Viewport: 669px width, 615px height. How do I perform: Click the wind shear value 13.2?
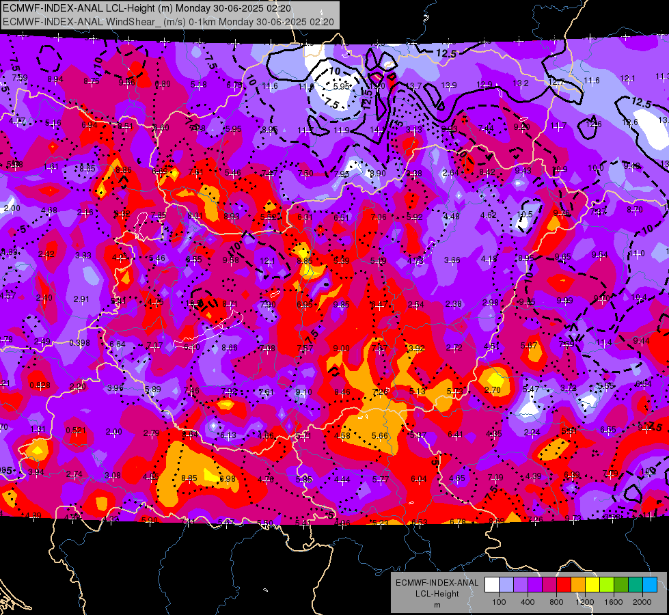pos(521,83)
